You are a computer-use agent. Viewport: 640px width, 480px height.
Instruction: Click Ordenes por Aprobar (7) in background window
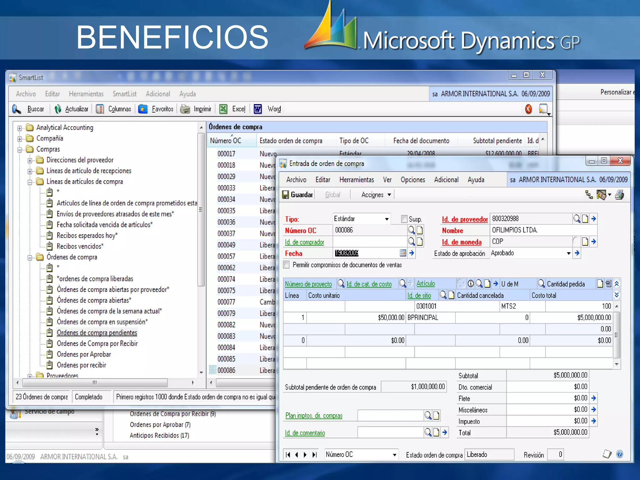pos(160,425)
